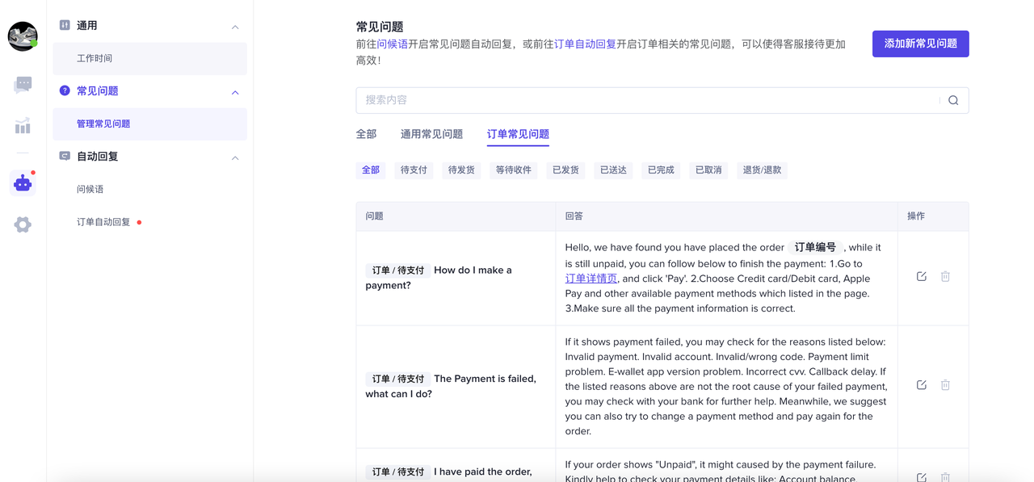Click the 通用 section icon
Image resolution: width=1034 pixels, height=482 pixels.
pos(65,25)
